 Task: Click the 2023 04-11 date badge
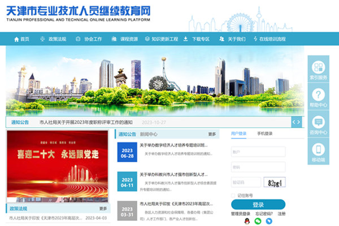[127, 181]
